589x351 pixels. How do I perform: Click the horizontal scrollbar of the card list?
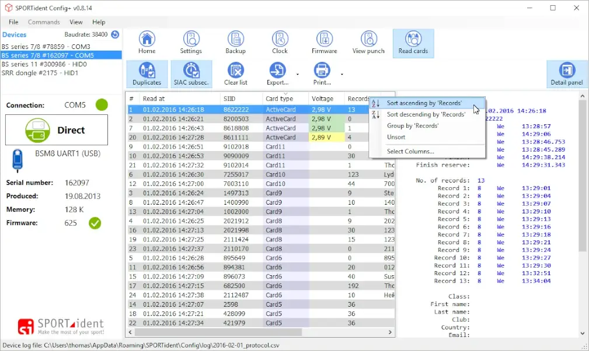233,332
